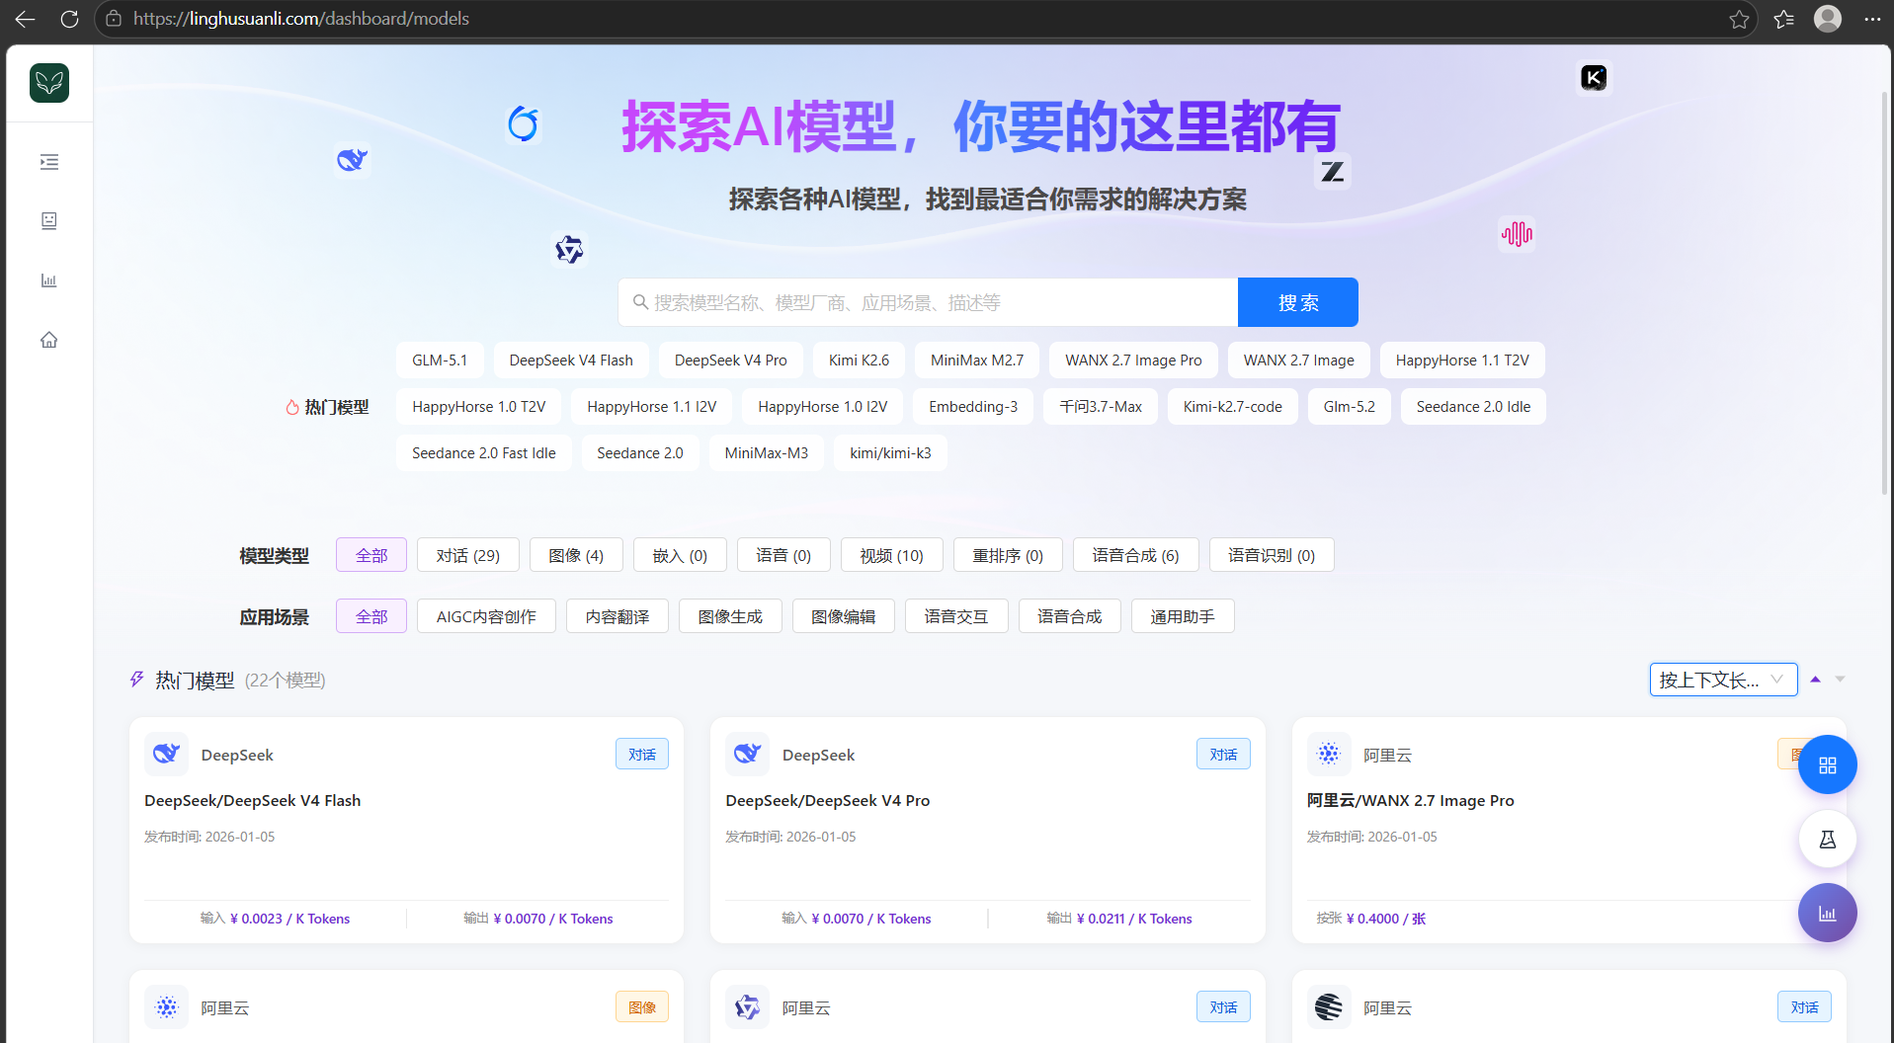Filter models by 对话 (29)
This screenshot has height=1043, width=1894.
[x=468, y=555]
